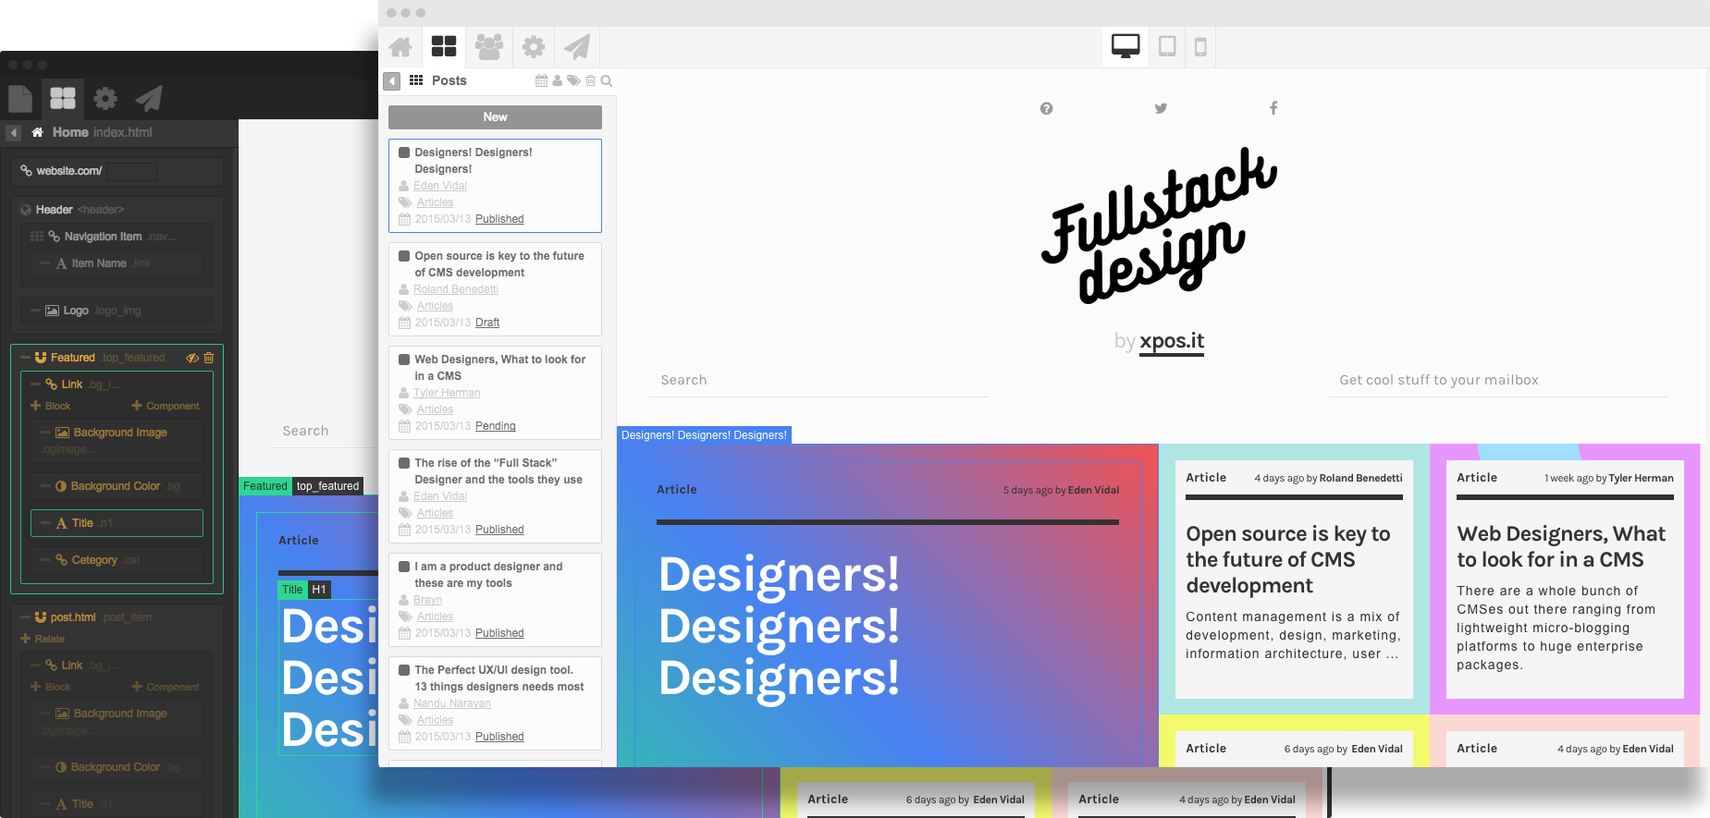Viewport: 1710px width, 818px height.
Task: Click the page icon in back window toolbar
Action: (x=19, y=98)
